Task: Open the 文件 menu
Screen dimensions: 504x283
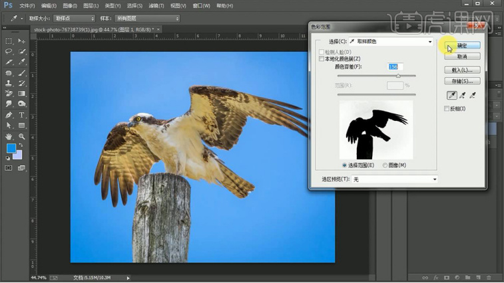Action: click(x=27, y=6)
